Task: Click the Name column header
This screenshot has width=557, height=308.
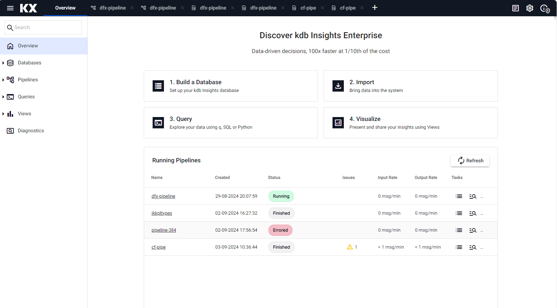Action: [157, 178]
